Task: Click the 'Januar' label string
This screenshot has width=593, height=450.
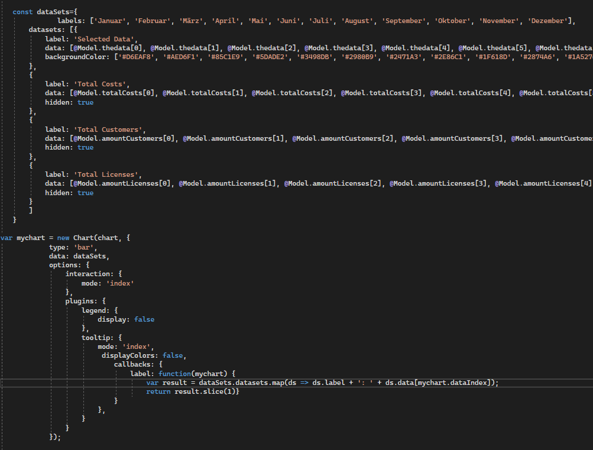Action: [x=110, y=21]
